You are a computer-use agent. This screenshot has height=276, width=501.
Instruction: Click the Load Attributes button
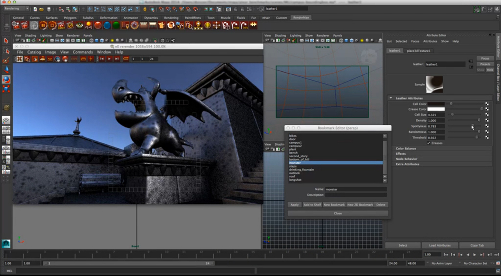pyautogui.click(x=440, y=245)
